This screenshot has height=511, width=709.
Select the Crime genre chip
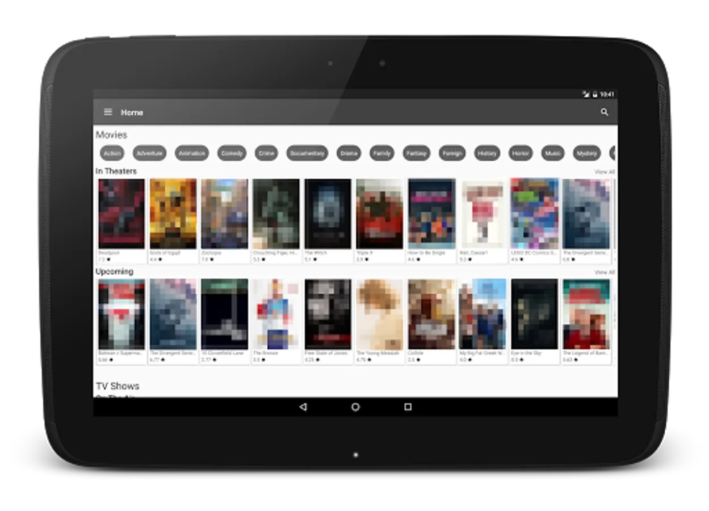click(x=266, y=153)
